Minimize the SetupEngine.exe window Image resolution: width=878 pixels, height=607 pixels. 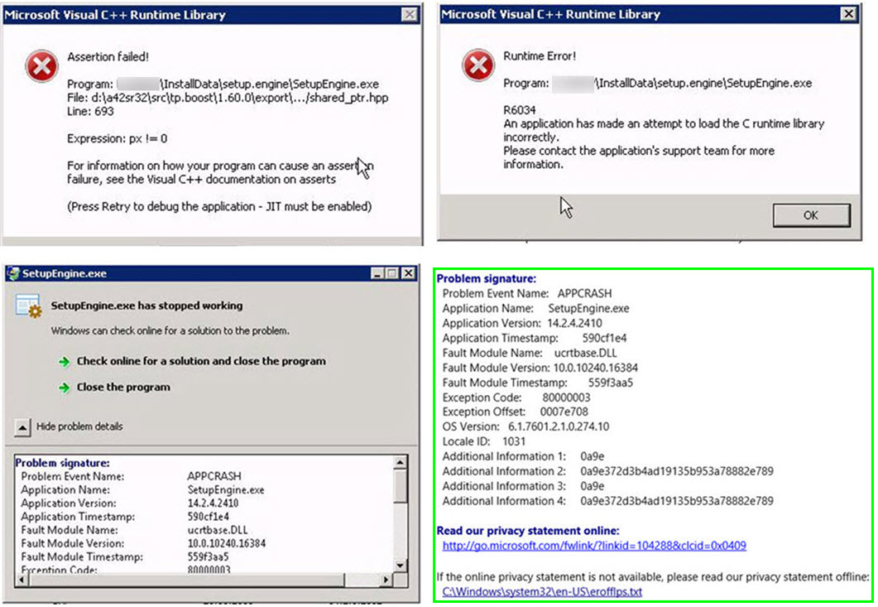pyautogui.click(x=377, y=273)
